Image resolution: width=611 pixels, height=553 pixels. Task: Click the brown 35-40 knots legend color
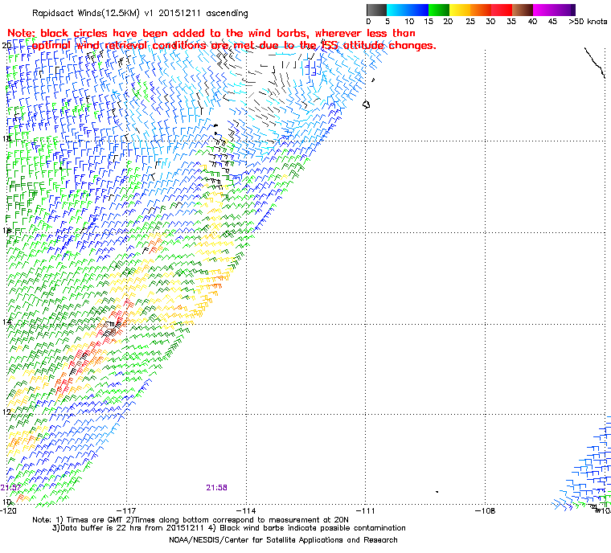tap(523, 10)
